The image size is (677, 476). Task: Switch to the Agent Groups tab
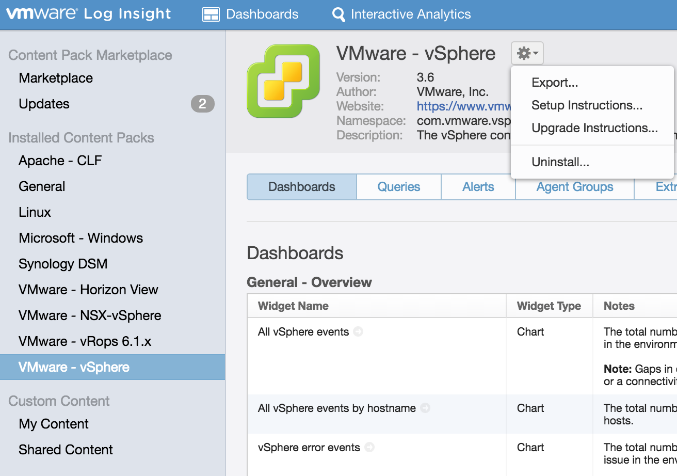574,187
